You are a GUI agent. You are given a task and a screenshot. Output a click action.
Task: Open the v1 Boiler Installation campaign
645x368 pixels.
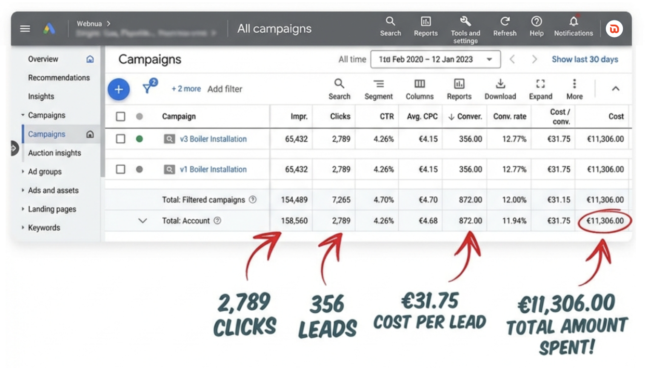tap(213, 170)
